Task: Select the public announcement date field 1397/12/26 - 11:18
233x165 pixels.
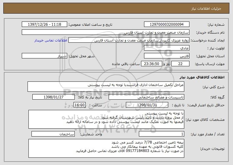Action: coord(44,24)
